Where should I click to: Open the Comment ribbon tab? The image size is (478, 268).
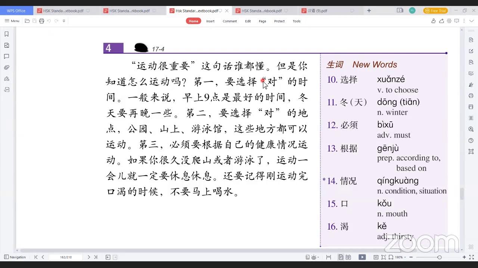pyautogui.click(x=230, y=21)
